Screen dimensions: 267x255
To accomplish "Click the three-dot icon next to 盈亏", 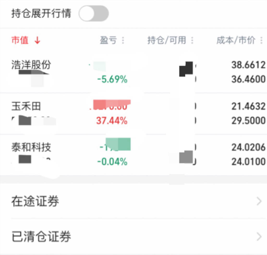I will (123, 40).
